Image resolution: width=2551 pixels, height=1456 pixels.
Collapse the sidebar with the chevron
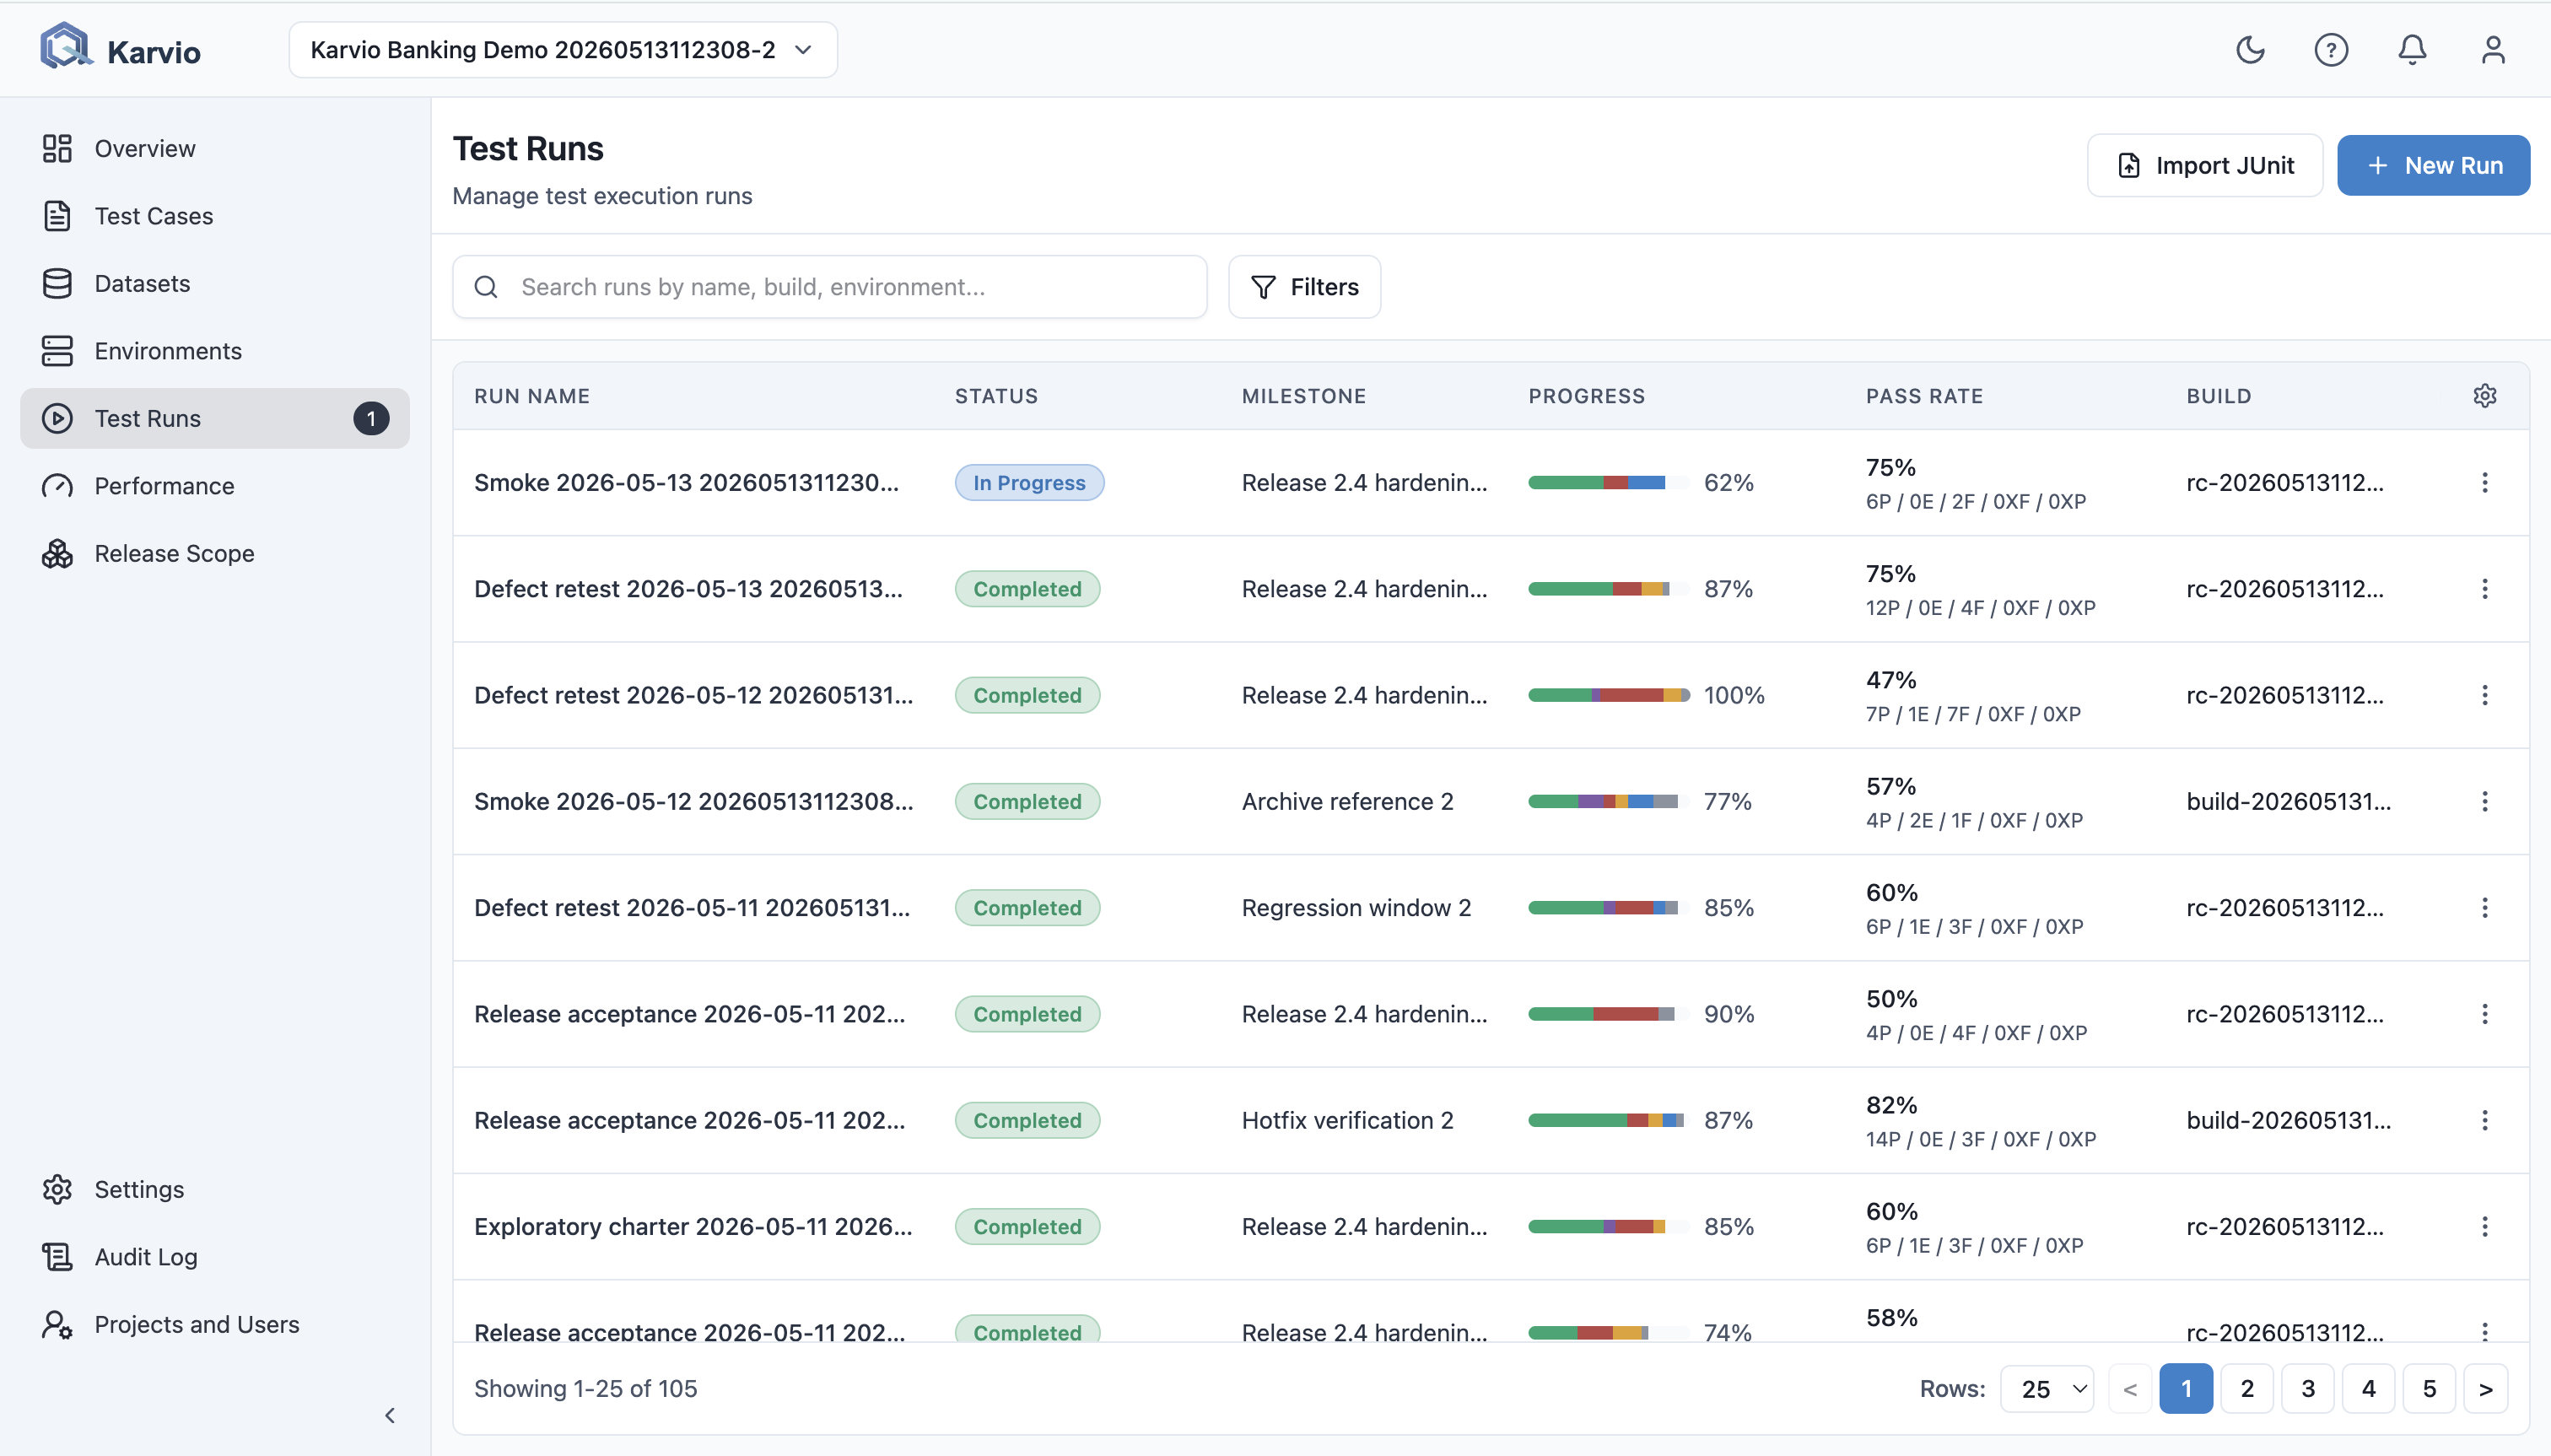[390, 1415]
